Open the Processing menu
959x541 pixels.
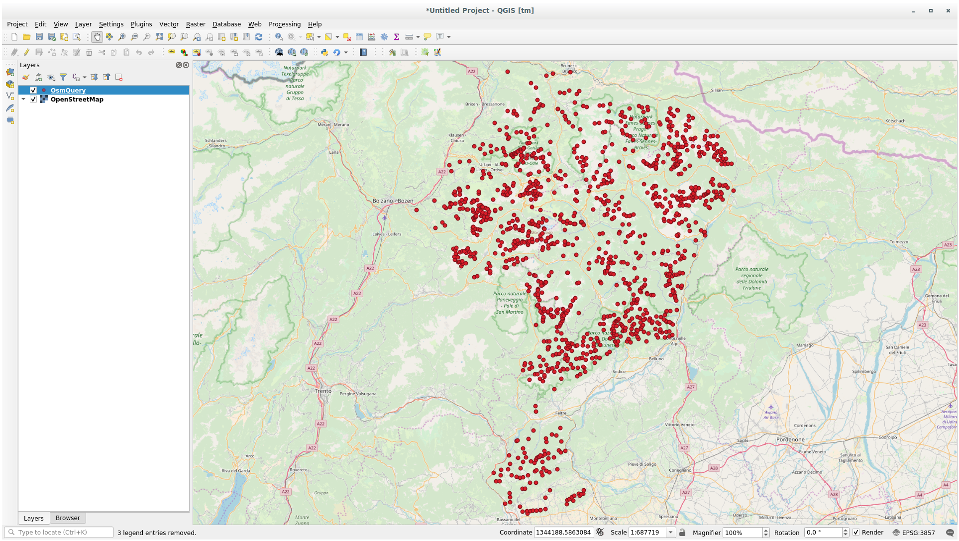[284, 24]
